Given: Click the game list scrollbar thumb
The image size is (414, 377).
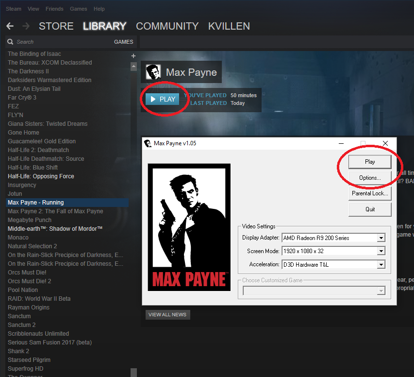Looking at the screenshot, I should [133, 373].
